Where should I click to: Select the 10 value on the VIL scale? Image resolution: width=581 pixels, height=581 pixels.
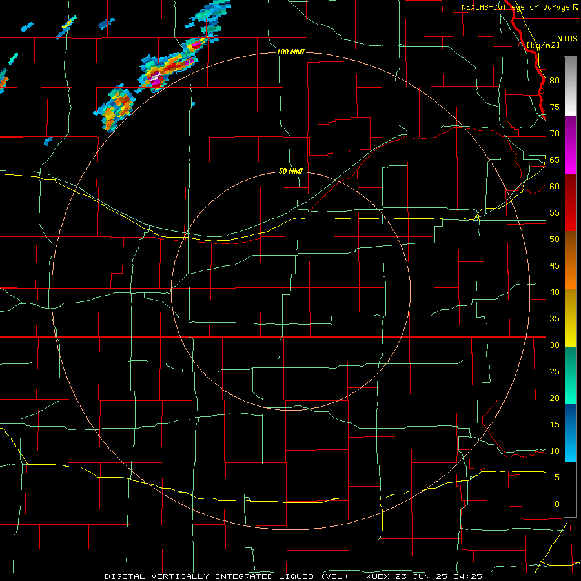coord(555,451)
